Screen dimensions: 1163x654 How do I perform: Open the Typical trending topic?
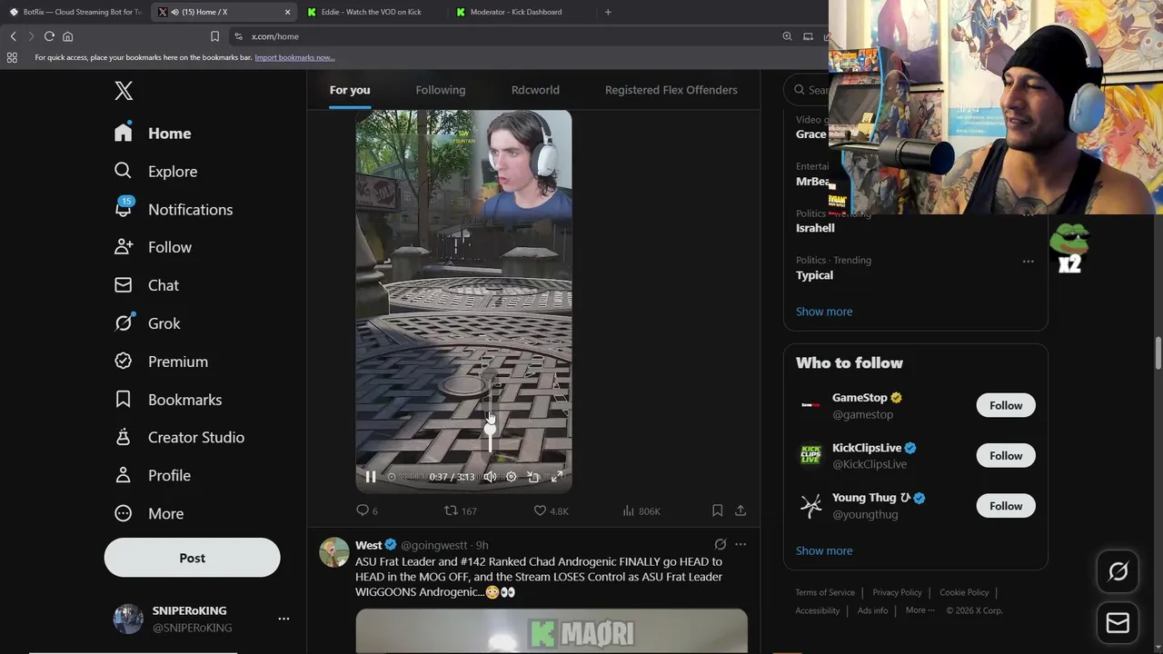tap(814, 275)
